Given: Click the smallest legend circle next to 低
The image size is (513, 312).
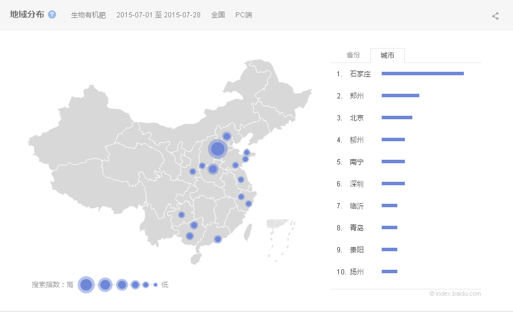Looking at the screenshot, I should pos(156,285).
